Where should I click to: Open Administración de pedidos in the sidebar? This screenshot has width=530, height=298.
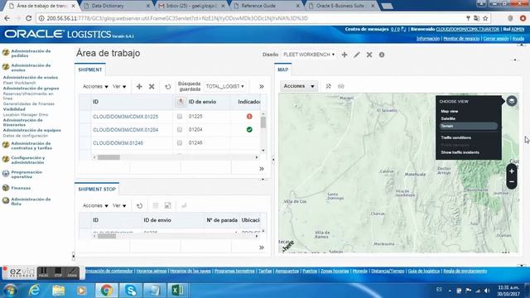click(x=31, y=53)
